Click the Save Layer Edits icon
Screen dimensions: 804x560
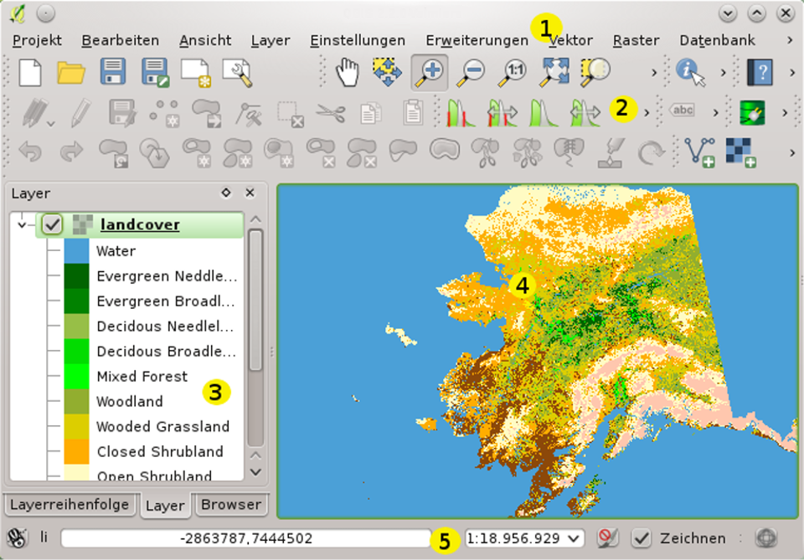tap(122, 113)
